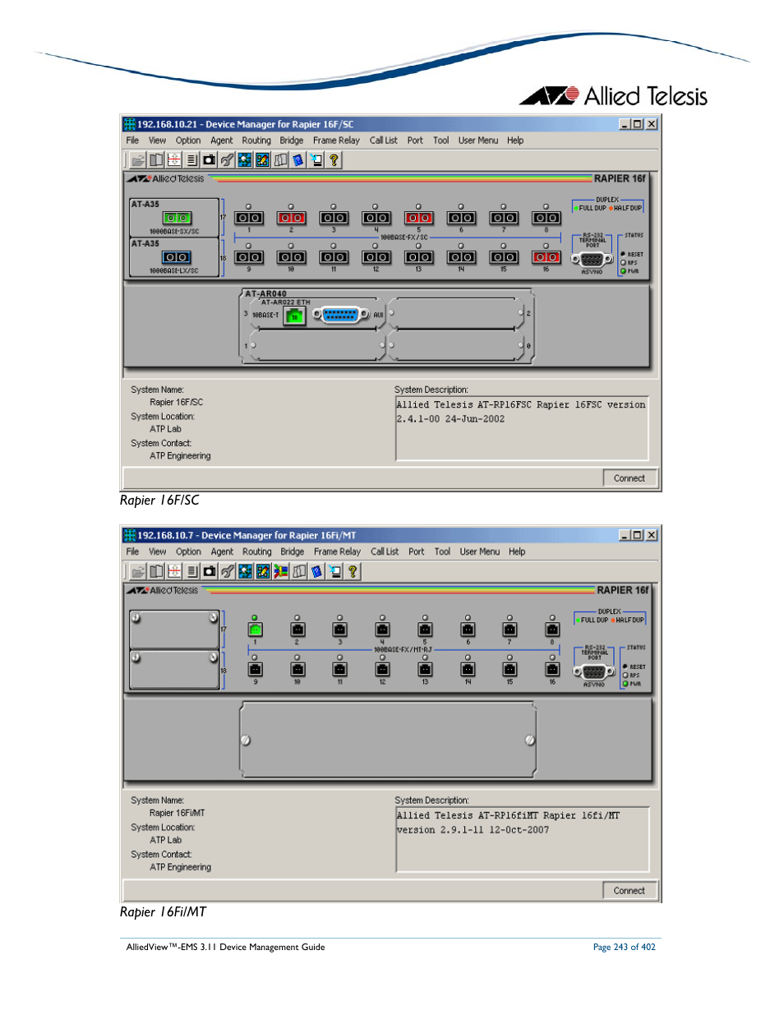Image resolution: width=784 pixels, height=1015 pixels.
Task: Click System Description box showing version 2.9.1-11
Action: (x=522, y=839)
